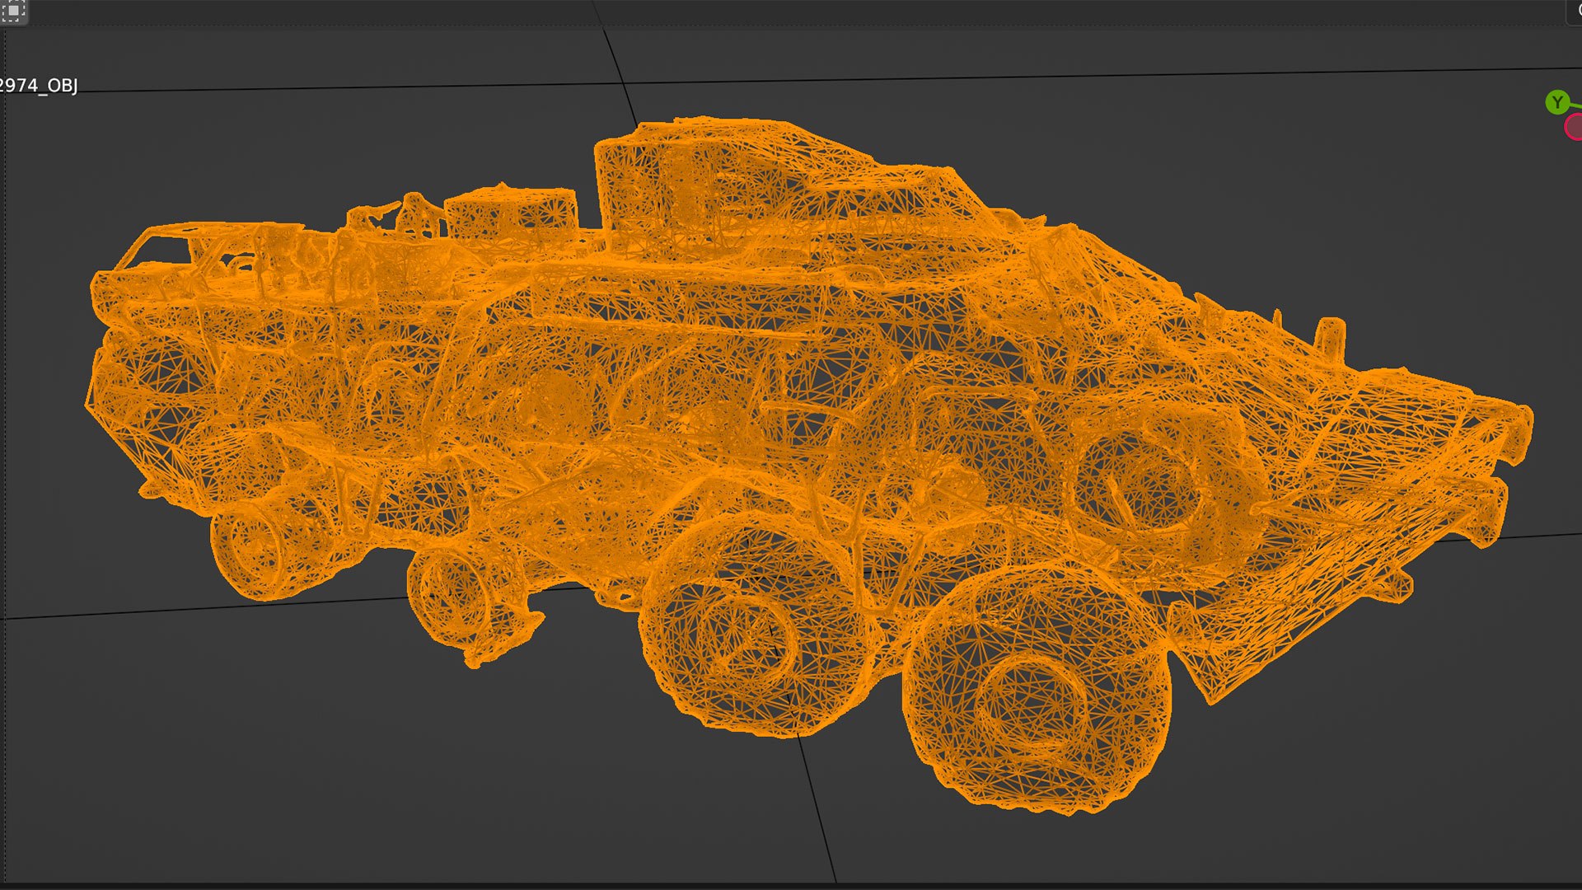
Task: Select the Select Box tool icon
Action: click(14, 11)
